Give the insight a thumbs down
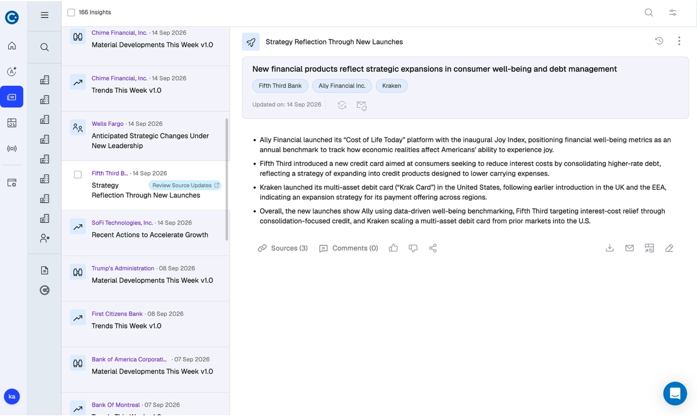The image size is (697, 417). (x=413, y=248)
